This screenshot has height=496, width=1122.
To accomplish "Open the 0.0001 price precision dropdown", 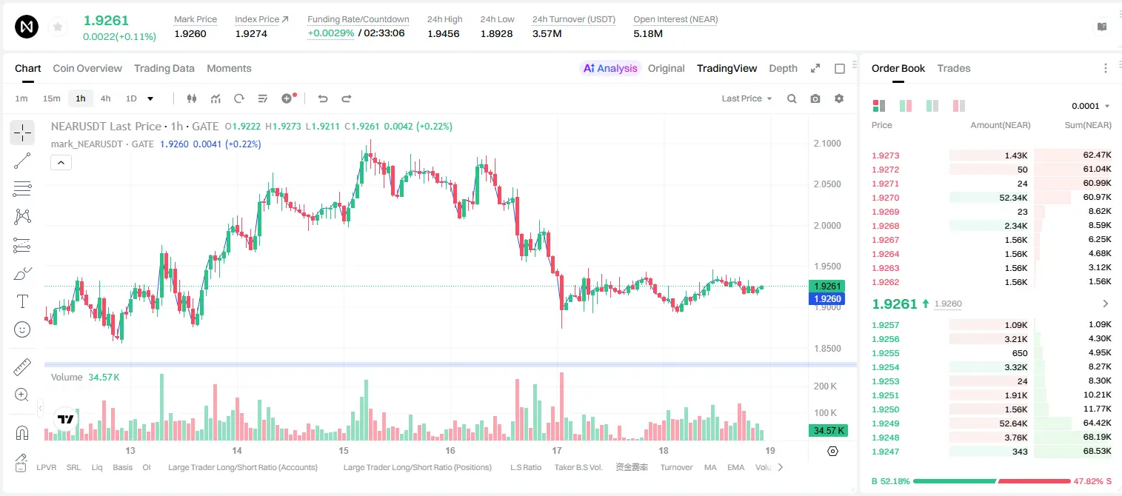I will (x=1091, y=106).
